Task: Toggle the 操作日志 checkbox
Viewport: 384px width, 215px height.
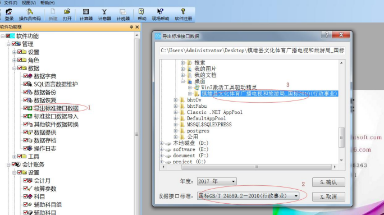Action: (x=25, y=148)
